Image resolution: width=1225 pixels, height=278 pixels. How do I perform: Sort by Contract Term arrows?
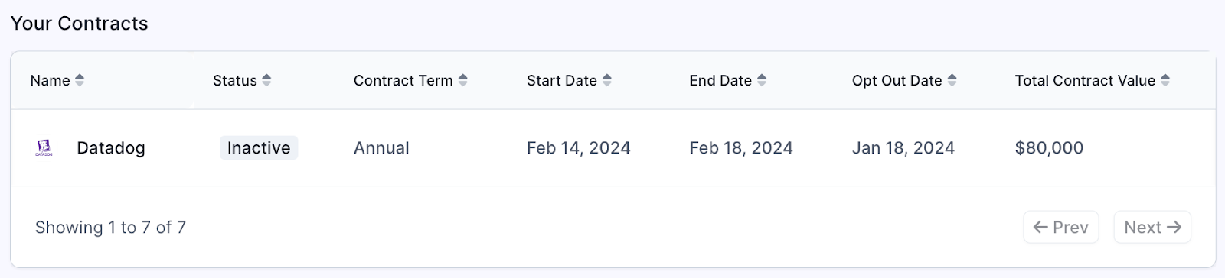(x=462, y=80)
